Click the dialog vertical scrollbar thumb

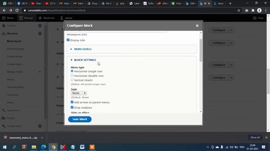201,50
